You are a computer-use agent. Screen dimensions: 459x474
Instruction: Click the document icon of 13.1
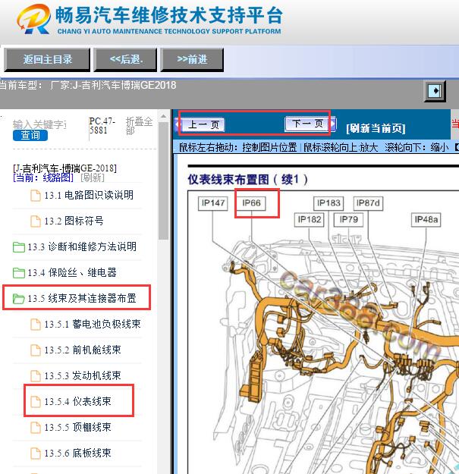tap(36, 195)
